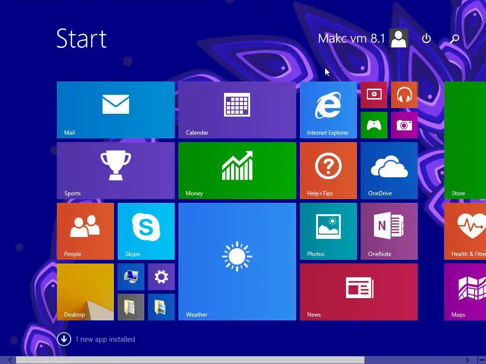
Task: Click the user account picture
Action: coord(399,38)
